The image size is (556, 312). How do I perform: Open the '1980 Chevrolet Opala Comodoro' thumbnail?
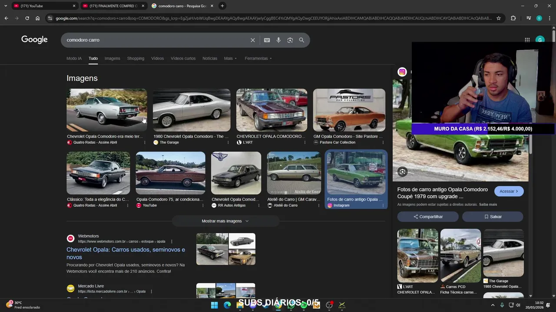pos(192,110)
